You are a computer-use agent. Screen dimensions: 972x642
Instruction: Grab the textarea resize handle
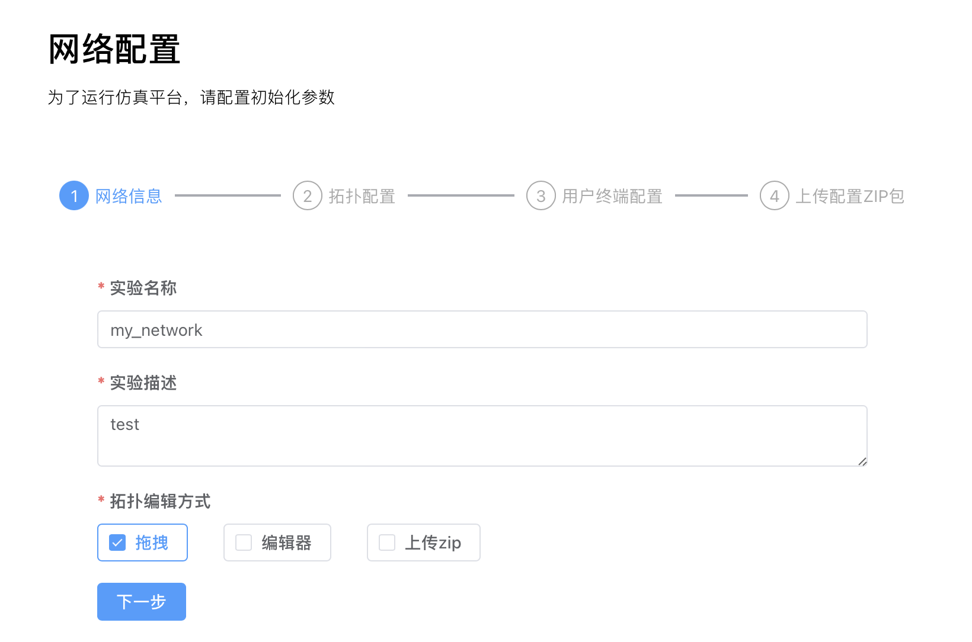[862, 461]
